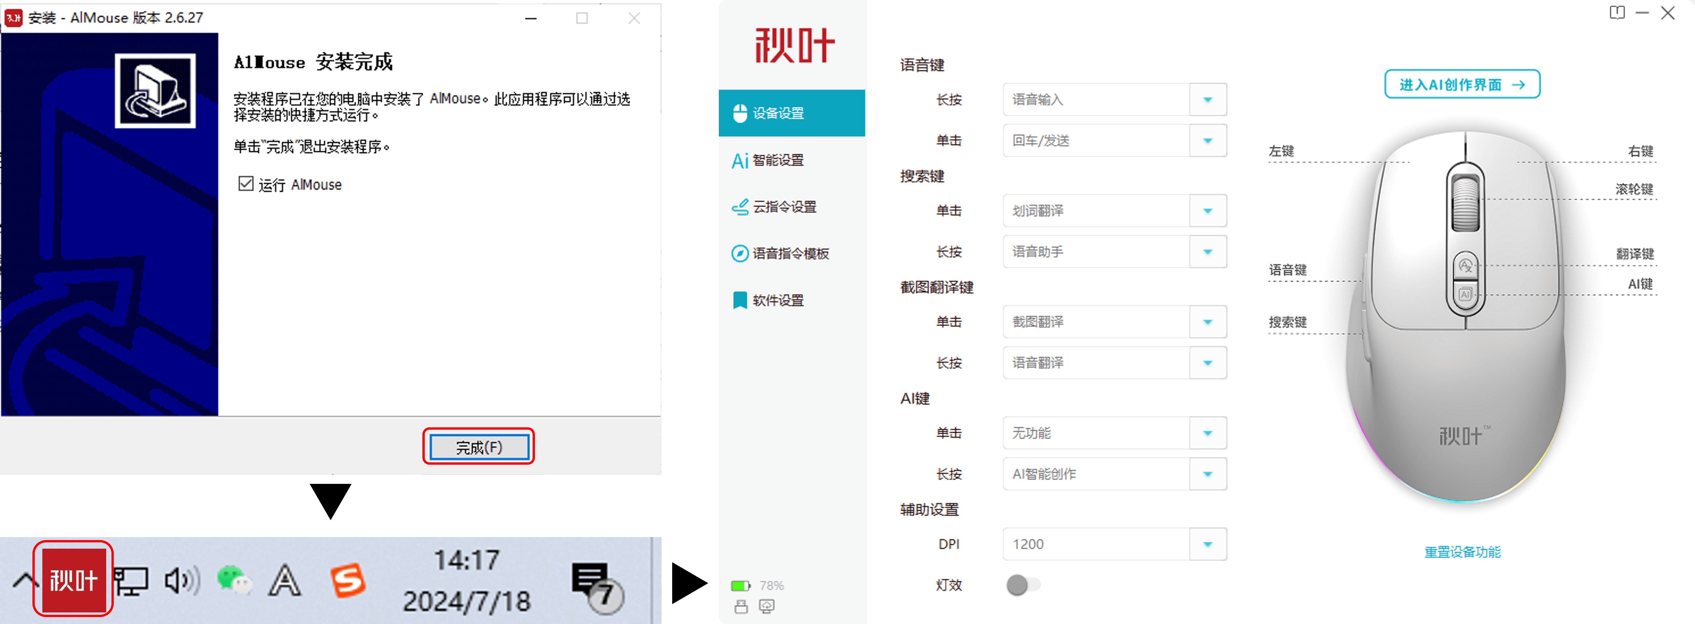Click the speaker volume tray icon
Viewport: 1695px width, 624px height.
click(x=182, y=581)
